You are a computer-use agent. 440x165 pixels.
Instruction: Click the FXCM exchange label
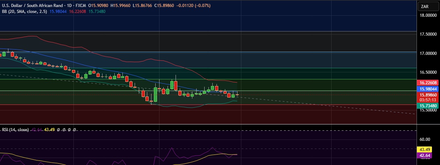pos(81,6)
